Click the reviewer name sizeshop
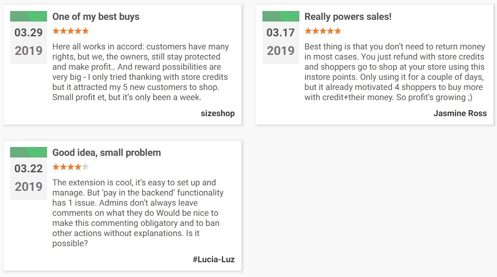Screen dimensions: 497x277 tap(218, 113)
